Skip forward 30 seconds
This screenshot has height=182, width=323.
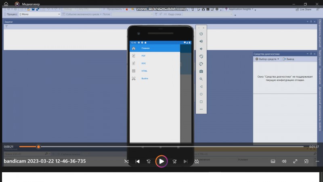tap(174, 161)
